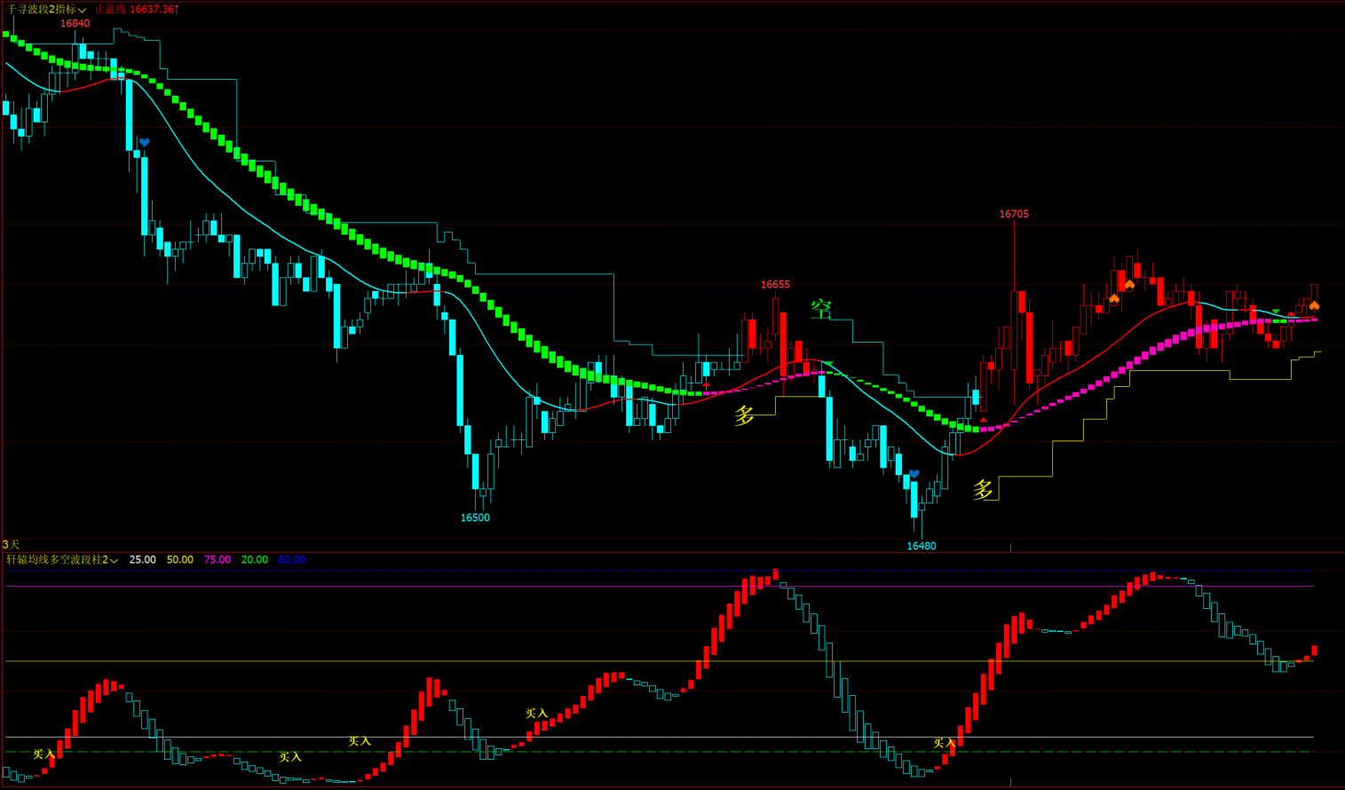
Task: Click the orange spade marker at the chart's far right
Action: pos(1314,306)
